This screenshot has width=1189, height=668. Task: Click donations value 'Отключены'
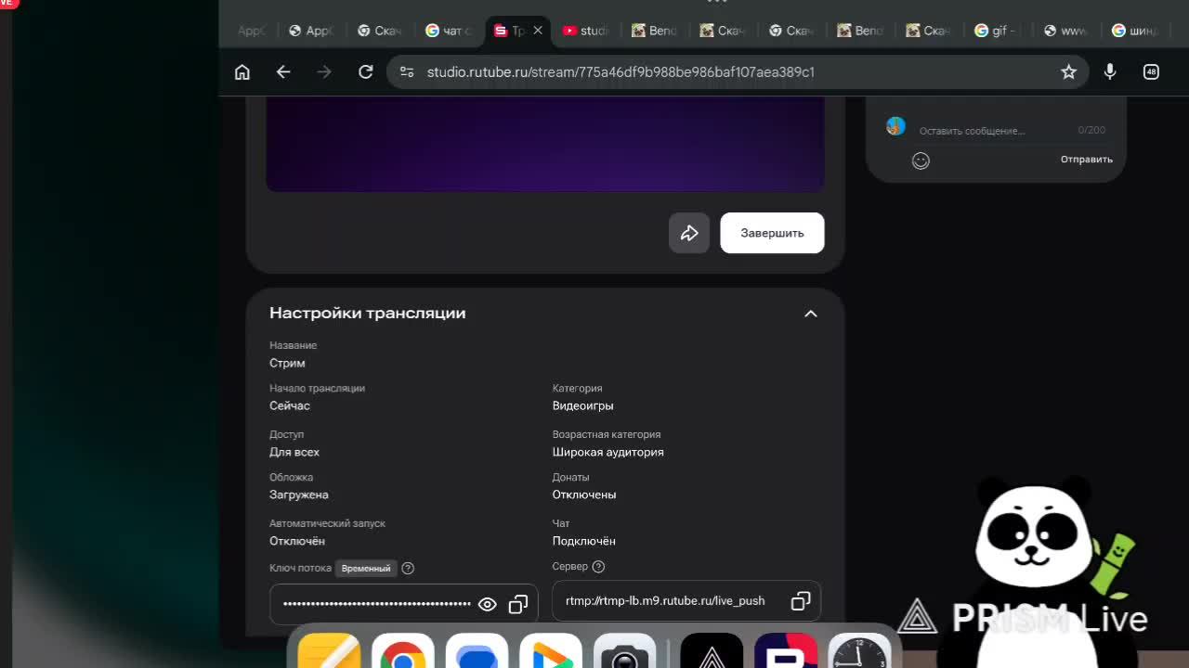[584, 495]
